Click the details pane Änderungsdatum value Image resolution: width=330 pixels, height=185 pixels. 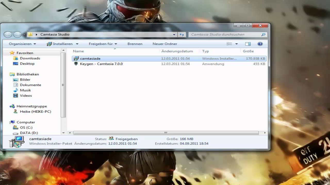tap(122, 144)
